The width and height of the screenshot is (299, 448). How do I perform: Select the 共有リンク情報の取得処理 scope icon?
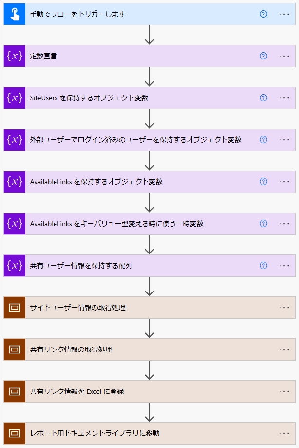tap(14, 350)
